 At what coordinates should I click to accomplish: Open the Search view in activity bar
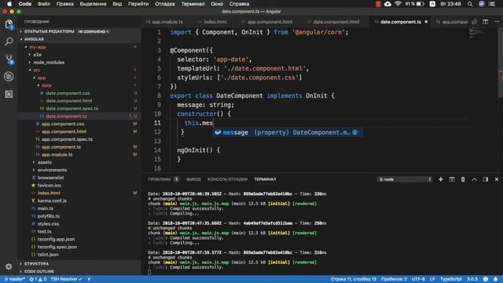click(9, 42)
